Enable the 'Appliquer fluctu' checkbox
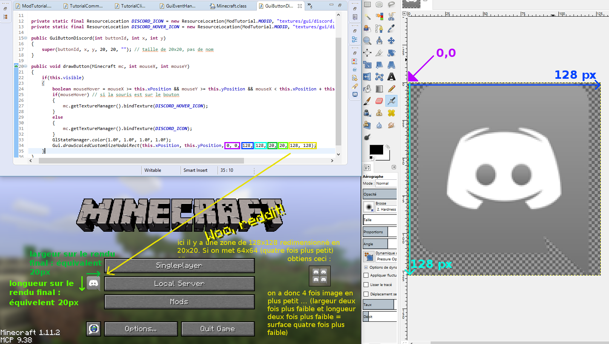 (x=366, y=275)
